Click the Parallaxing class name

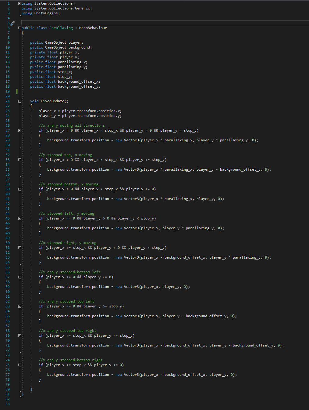tap(61, 28)
